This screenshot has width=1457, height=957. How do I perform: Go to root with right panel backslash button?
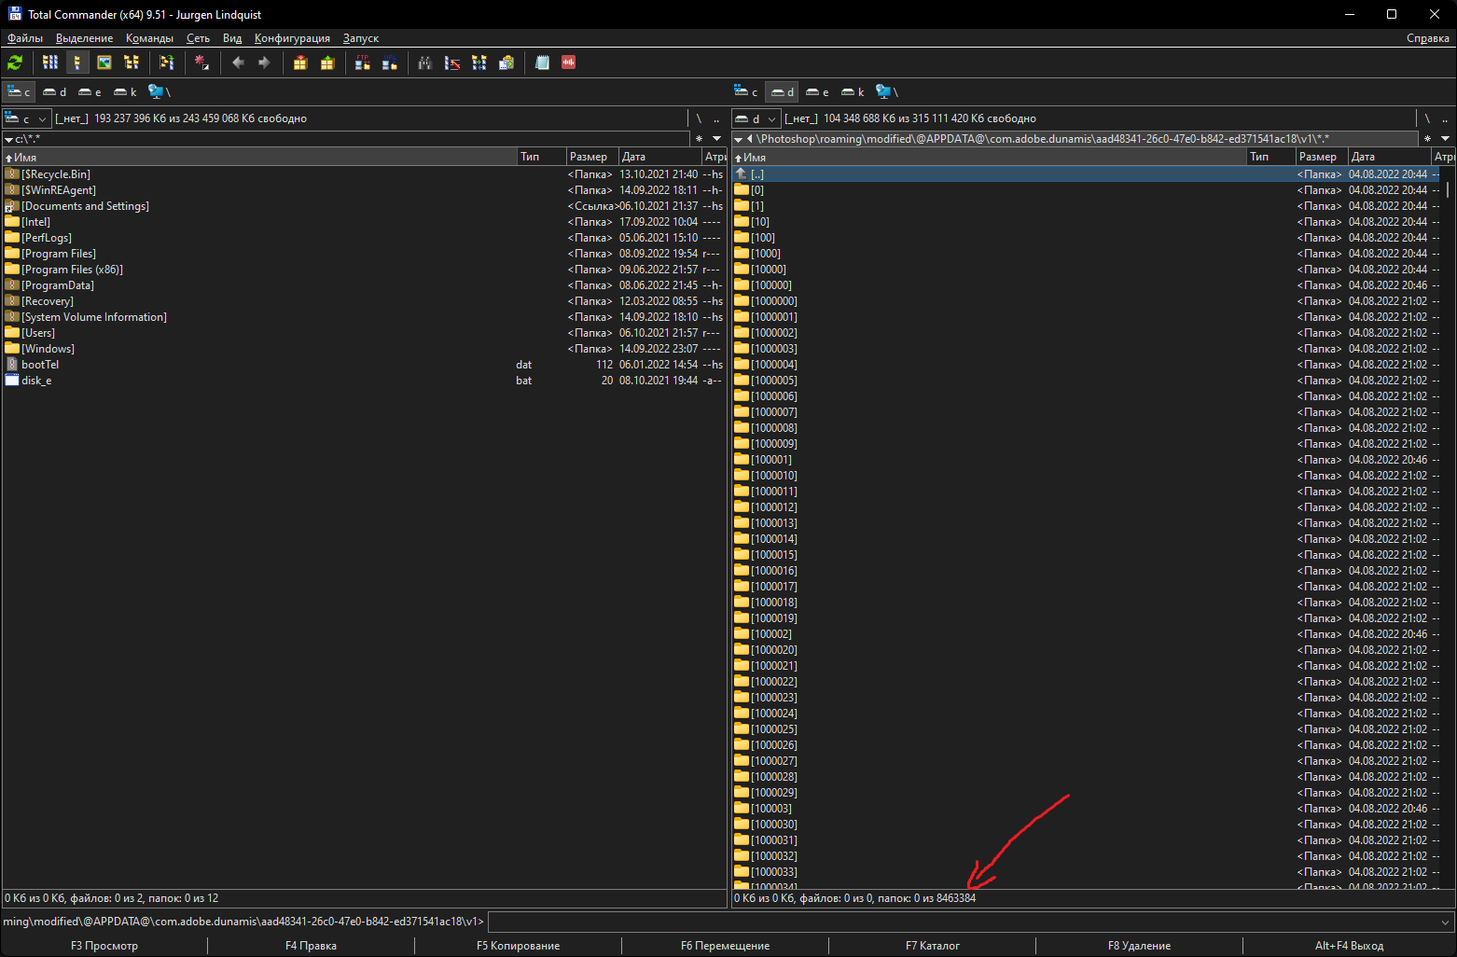pyautogui.click(x=1427, y=118)
